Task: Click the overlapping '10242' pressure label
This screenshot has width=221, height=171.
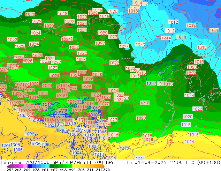Action: (x=67, y=39)
